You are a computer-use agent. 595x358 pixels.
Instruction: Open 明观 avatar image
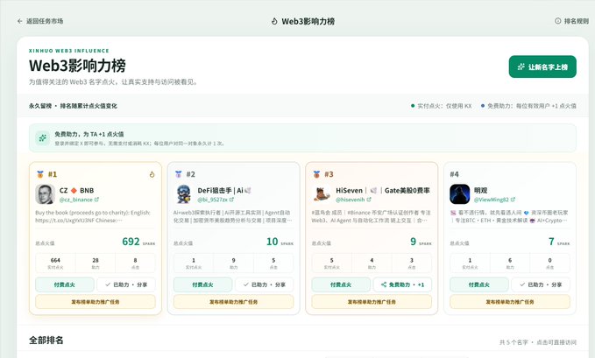point(460,194)
